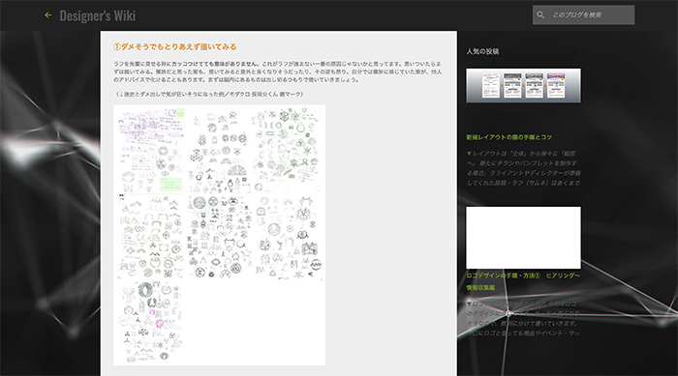Viewport: 678px width, 376px height.
Task: Open the popular post layout thumbnail
Action: pos(523,85)
